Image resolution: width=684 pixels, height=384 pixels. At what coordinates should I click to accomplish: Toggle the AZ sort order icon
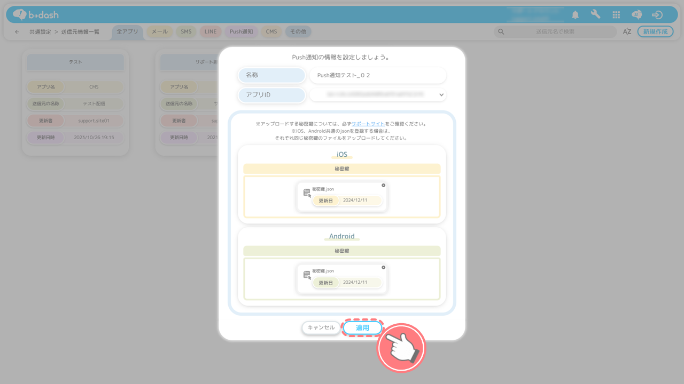(x=627, y=32)
